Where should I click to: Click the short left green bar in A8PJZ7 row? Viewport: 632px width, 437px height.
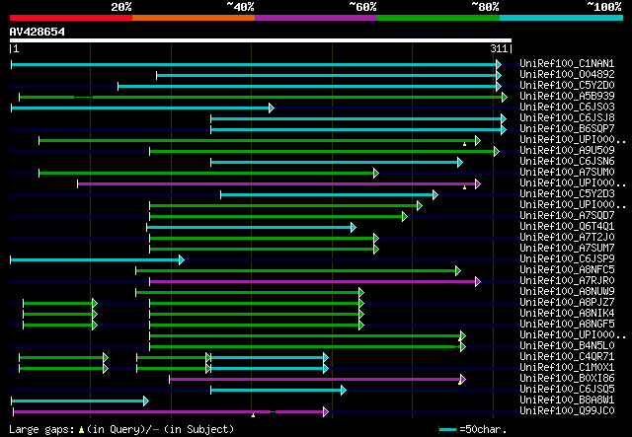coord(60,303)
